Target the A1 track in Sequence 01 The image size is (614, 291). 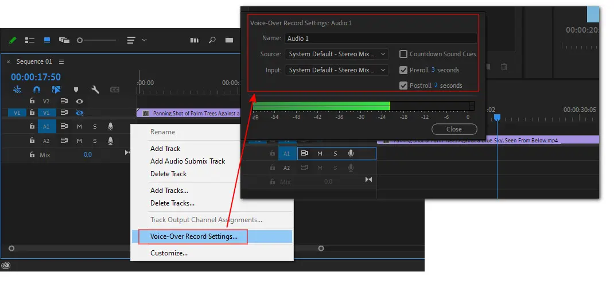(46, 126)
